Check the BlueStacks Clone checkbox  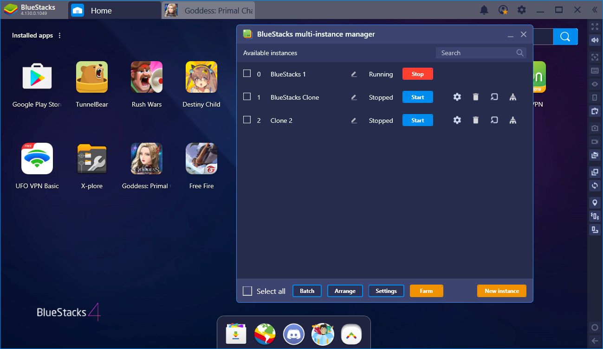point(247,96)
